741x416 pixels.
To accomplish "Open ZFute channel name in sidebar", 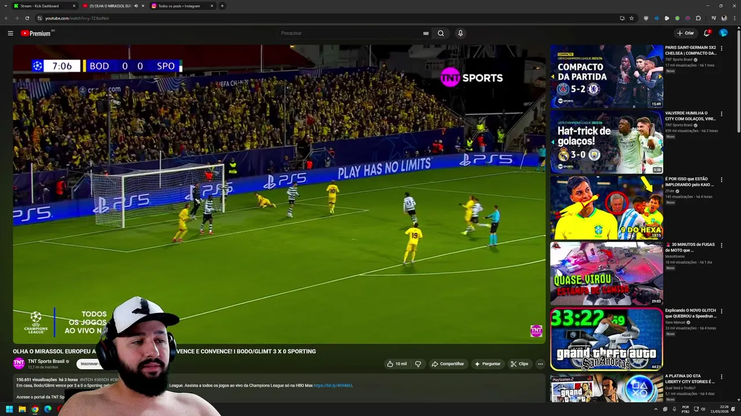I will [x=670, y=191].
